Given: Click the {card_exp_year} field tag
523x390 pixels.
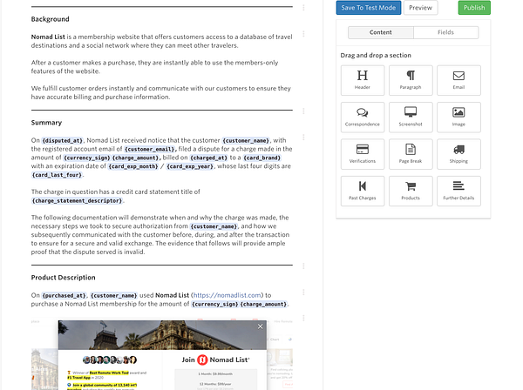Looking at the screenshot, I should [190, 166].
